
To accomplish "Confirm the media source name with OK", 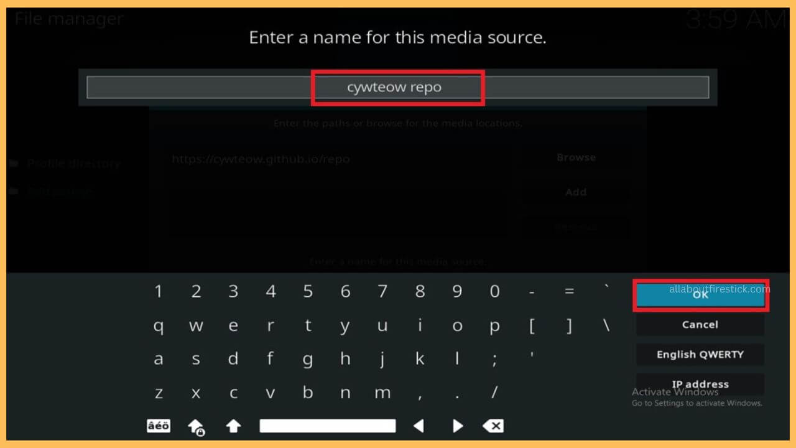I will pos(700,295).
